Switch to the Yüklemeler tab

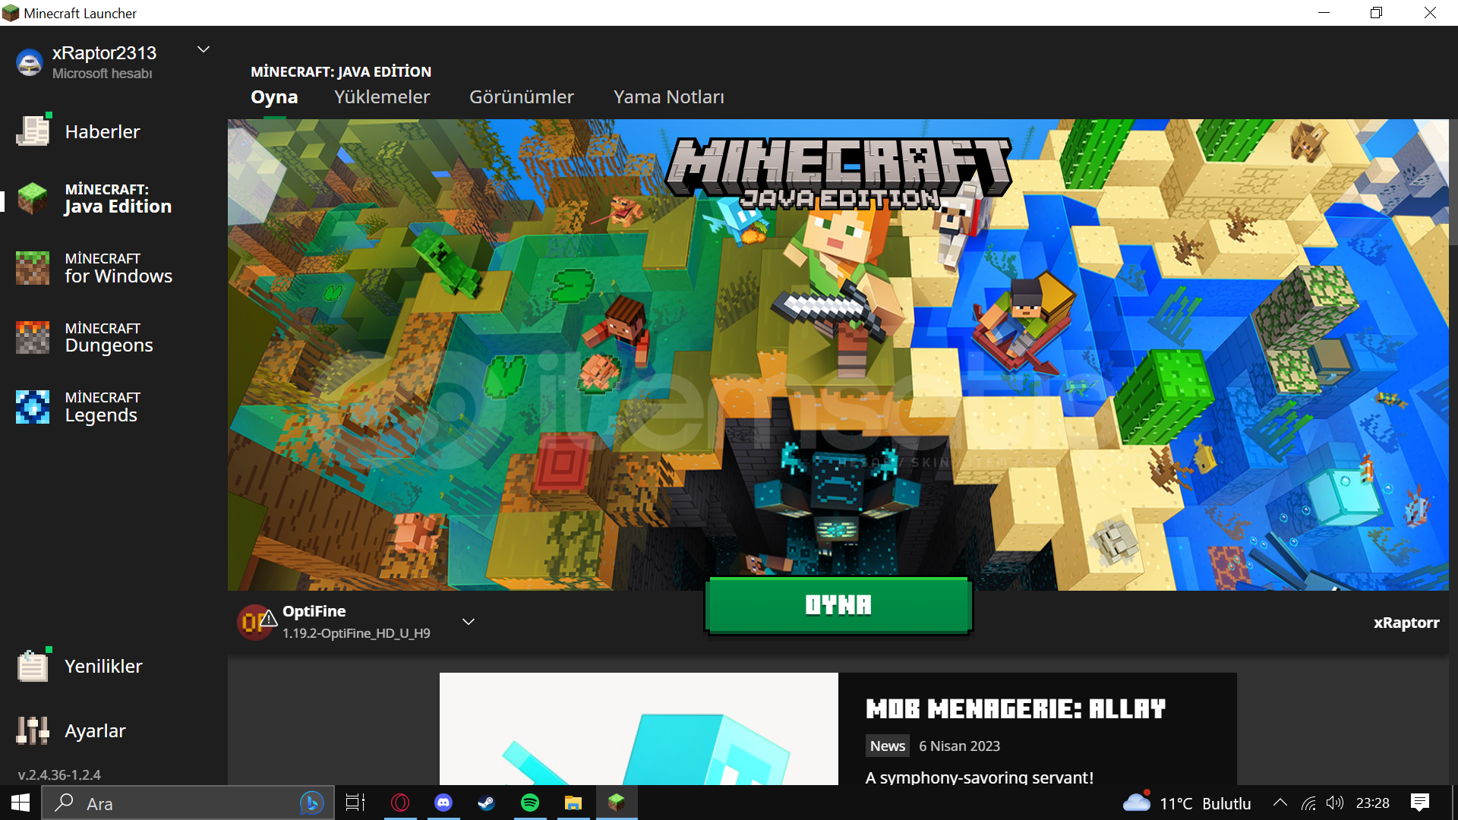coord(382,97)
